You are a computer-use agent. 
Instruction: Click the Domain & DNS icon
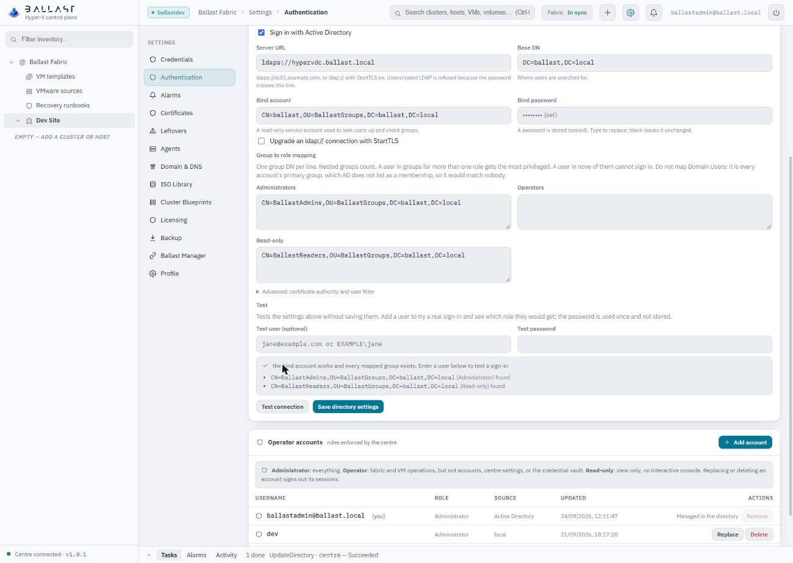(x=152, y=166)
